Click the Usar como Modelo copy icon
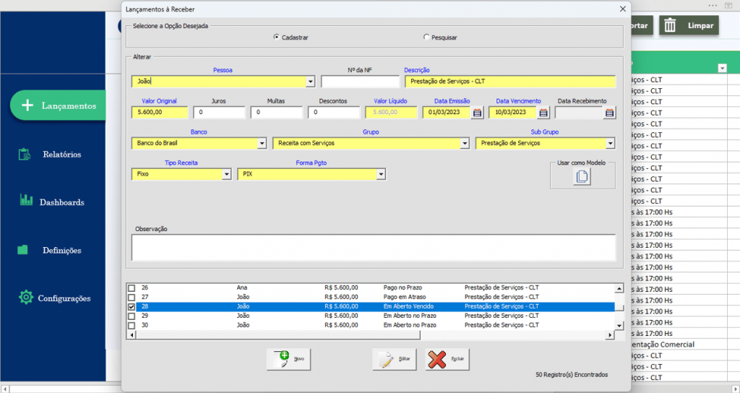Screen dimensions: 740x393 [x=582, y=176]
